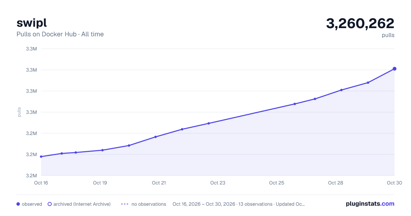Select the first data point at Oct 16
Viewport: 411px width, 216px height.
[41, 157]
